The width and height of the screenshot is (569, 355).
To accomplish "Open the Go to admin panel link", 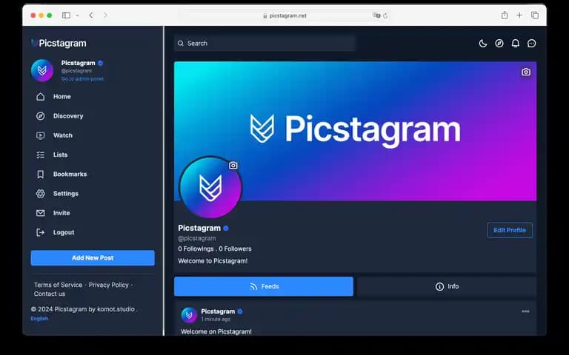I will click(x=82, y=79).
